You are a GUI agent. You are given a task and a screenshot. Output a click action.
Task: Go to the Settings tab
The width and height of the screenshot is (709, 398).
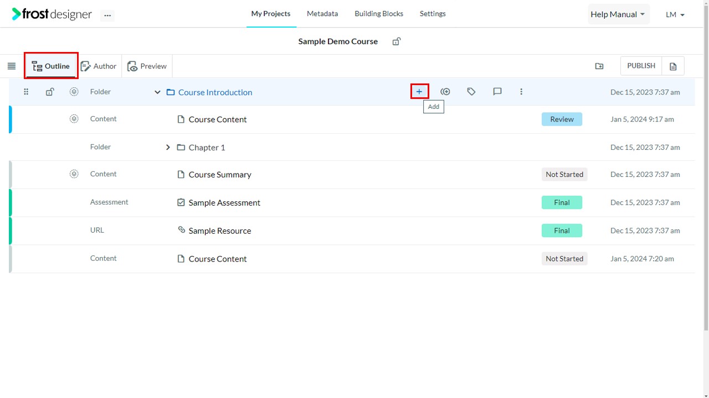point(433,14)
